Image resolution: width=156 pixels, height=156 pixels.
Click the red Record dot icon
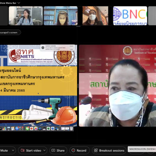point(73,150)
